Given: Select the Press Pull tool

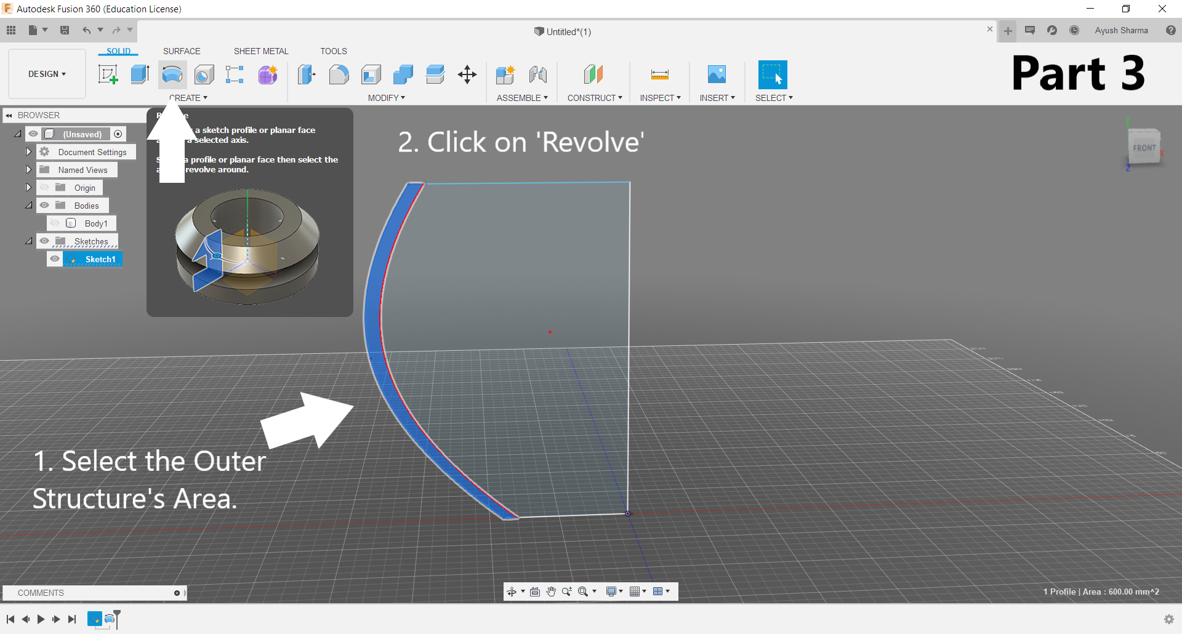Looking at the screenshot, I should [x=307, y=75].
